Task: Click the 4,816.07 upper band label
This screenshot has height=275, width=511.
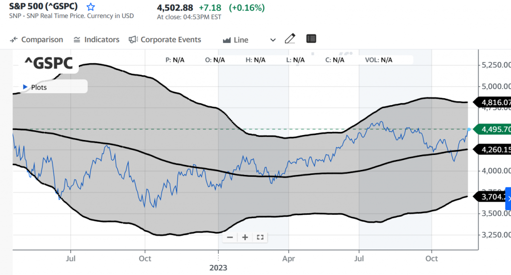Action: (493, 103)
